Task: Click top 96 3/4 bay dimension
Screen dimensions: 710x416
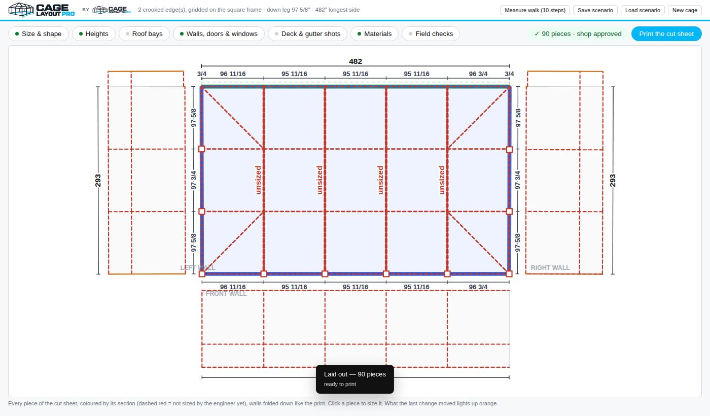Action: click(x=478, y=74)
